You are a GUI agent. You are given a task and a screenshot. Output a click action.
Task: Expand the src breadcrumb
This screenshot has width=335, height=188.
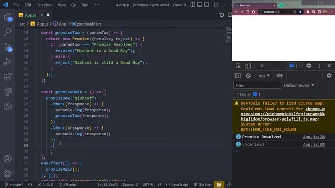23,24
